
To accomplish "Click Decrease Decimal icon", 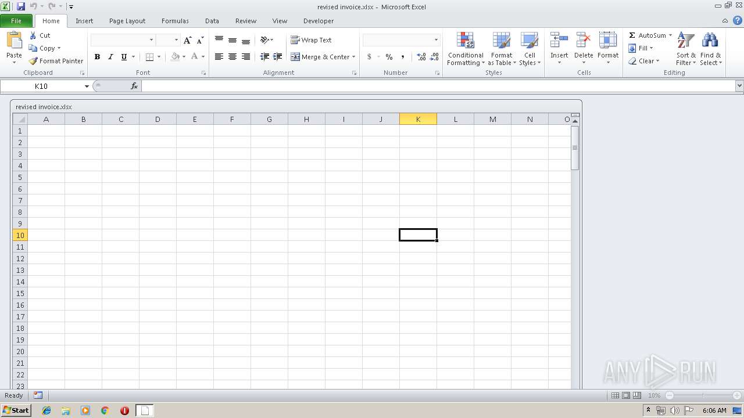I will 434,57.
